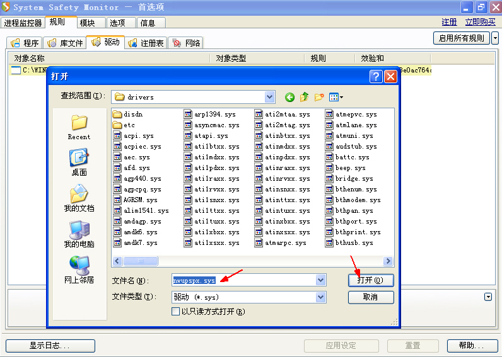This screenshot has width=502, height=357.
Task: Click the acpi.sys file icon
Action: (117, 135)
